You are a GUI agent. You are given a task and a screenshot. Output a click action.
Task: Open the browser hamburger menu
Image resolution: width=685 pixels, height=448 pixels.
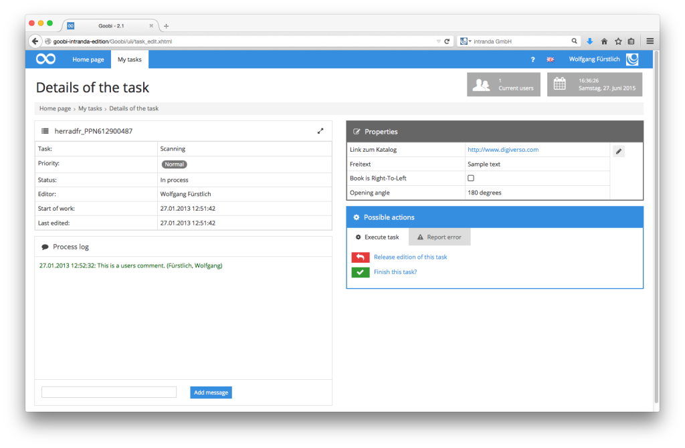pos(650,41)
